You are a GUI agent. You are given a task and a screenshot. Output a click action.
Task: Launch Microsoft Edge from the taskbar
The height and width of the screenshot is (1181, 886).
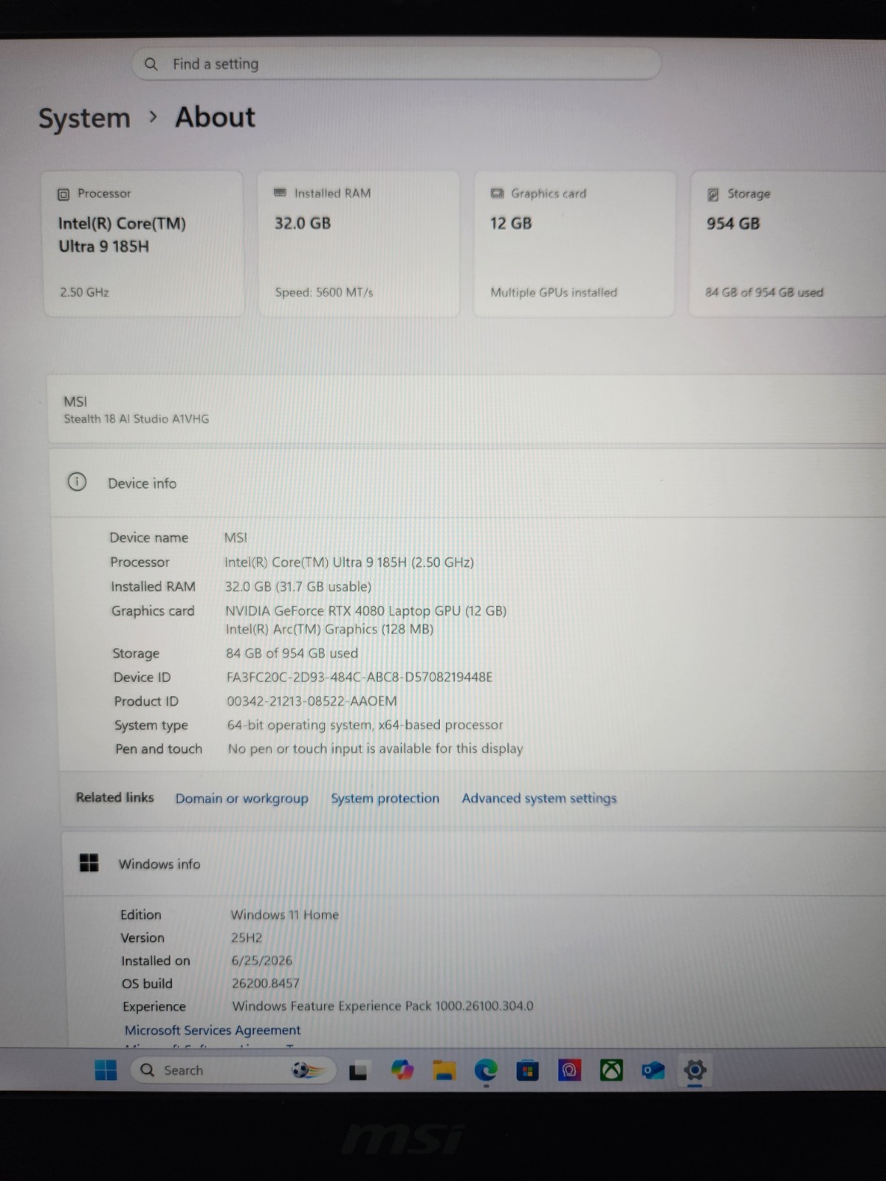click(485, 1070)
